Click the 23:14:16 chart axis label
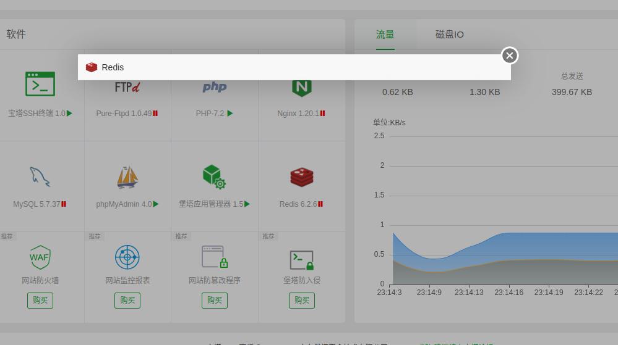618x345 pixels. coord(509,293)
